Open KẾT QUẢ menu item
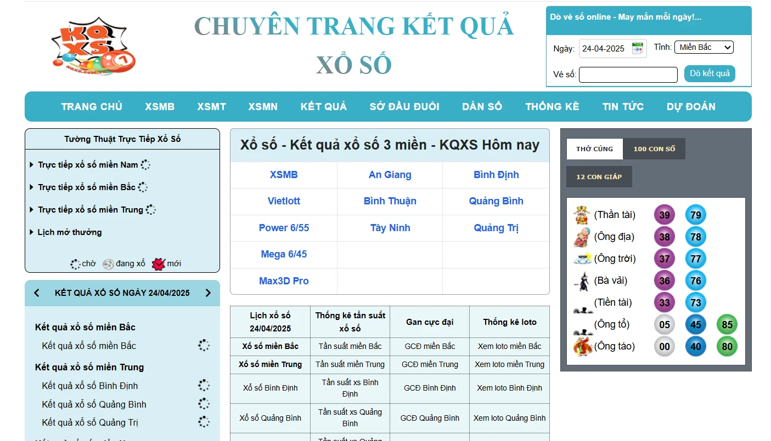Image resolution: width=771 pixels, height=441 pixels. pos(324,107)
